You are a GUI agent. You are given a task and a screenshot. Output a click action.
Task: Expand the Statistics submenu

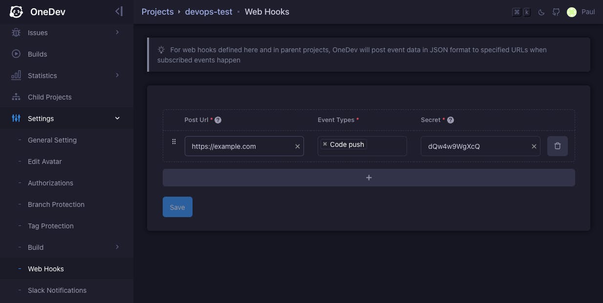coord(117,76)
